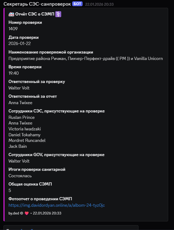Image resolution: width=174 pixels, height=230 pixels.
Task: Click the pink heart emoji in footer
Action: click(26, 213)
